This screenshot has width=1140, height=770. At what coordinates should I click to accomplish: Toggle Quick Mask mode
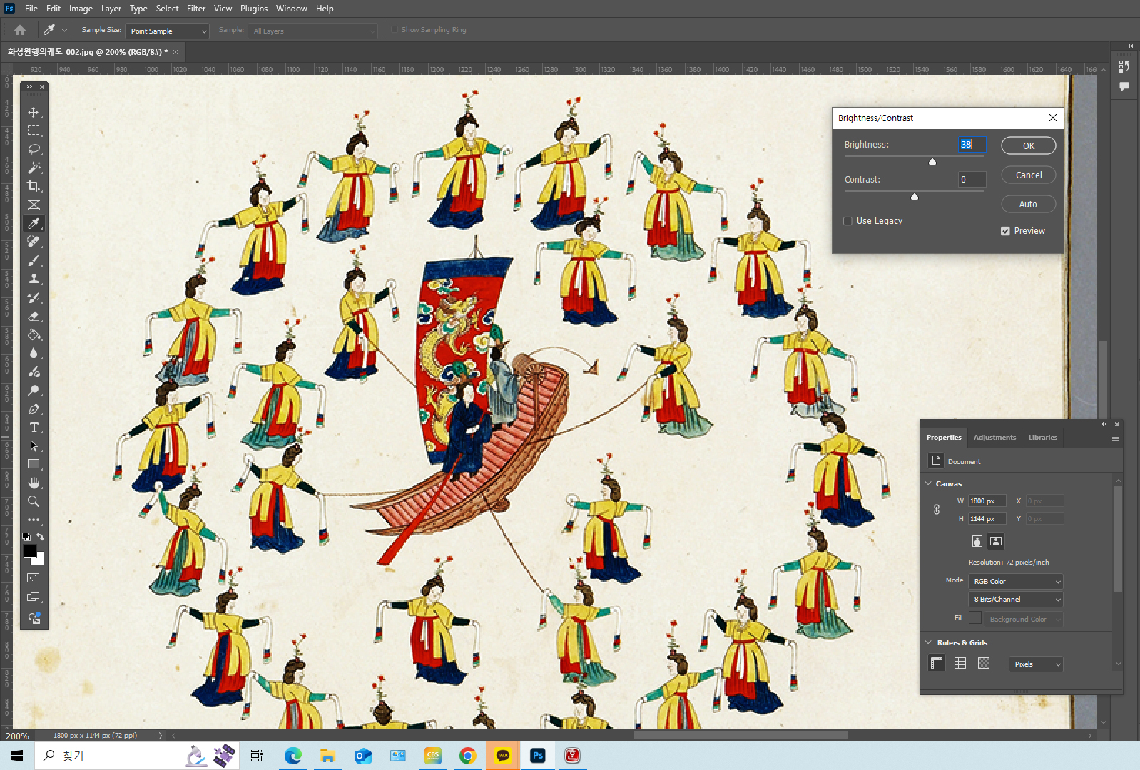(34, 578)
